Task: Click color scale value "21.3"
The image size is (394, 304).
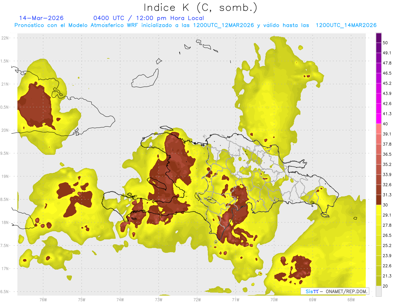Action: (387, 276)
